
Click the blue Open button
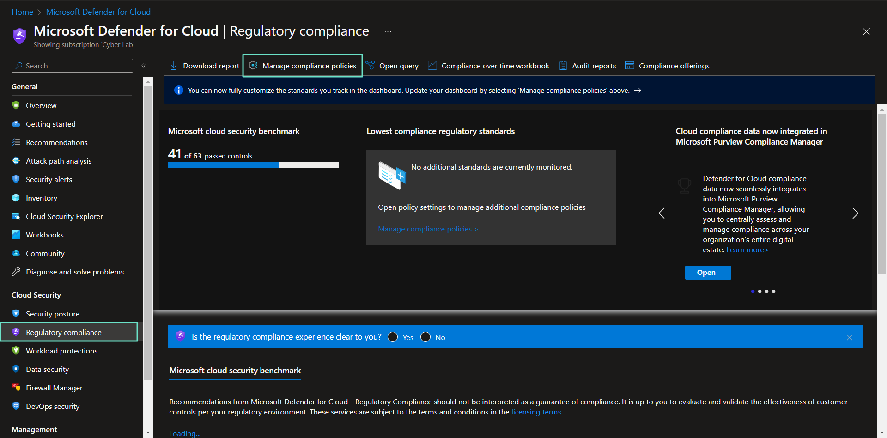pyautogui.click(x=708, y=273)
